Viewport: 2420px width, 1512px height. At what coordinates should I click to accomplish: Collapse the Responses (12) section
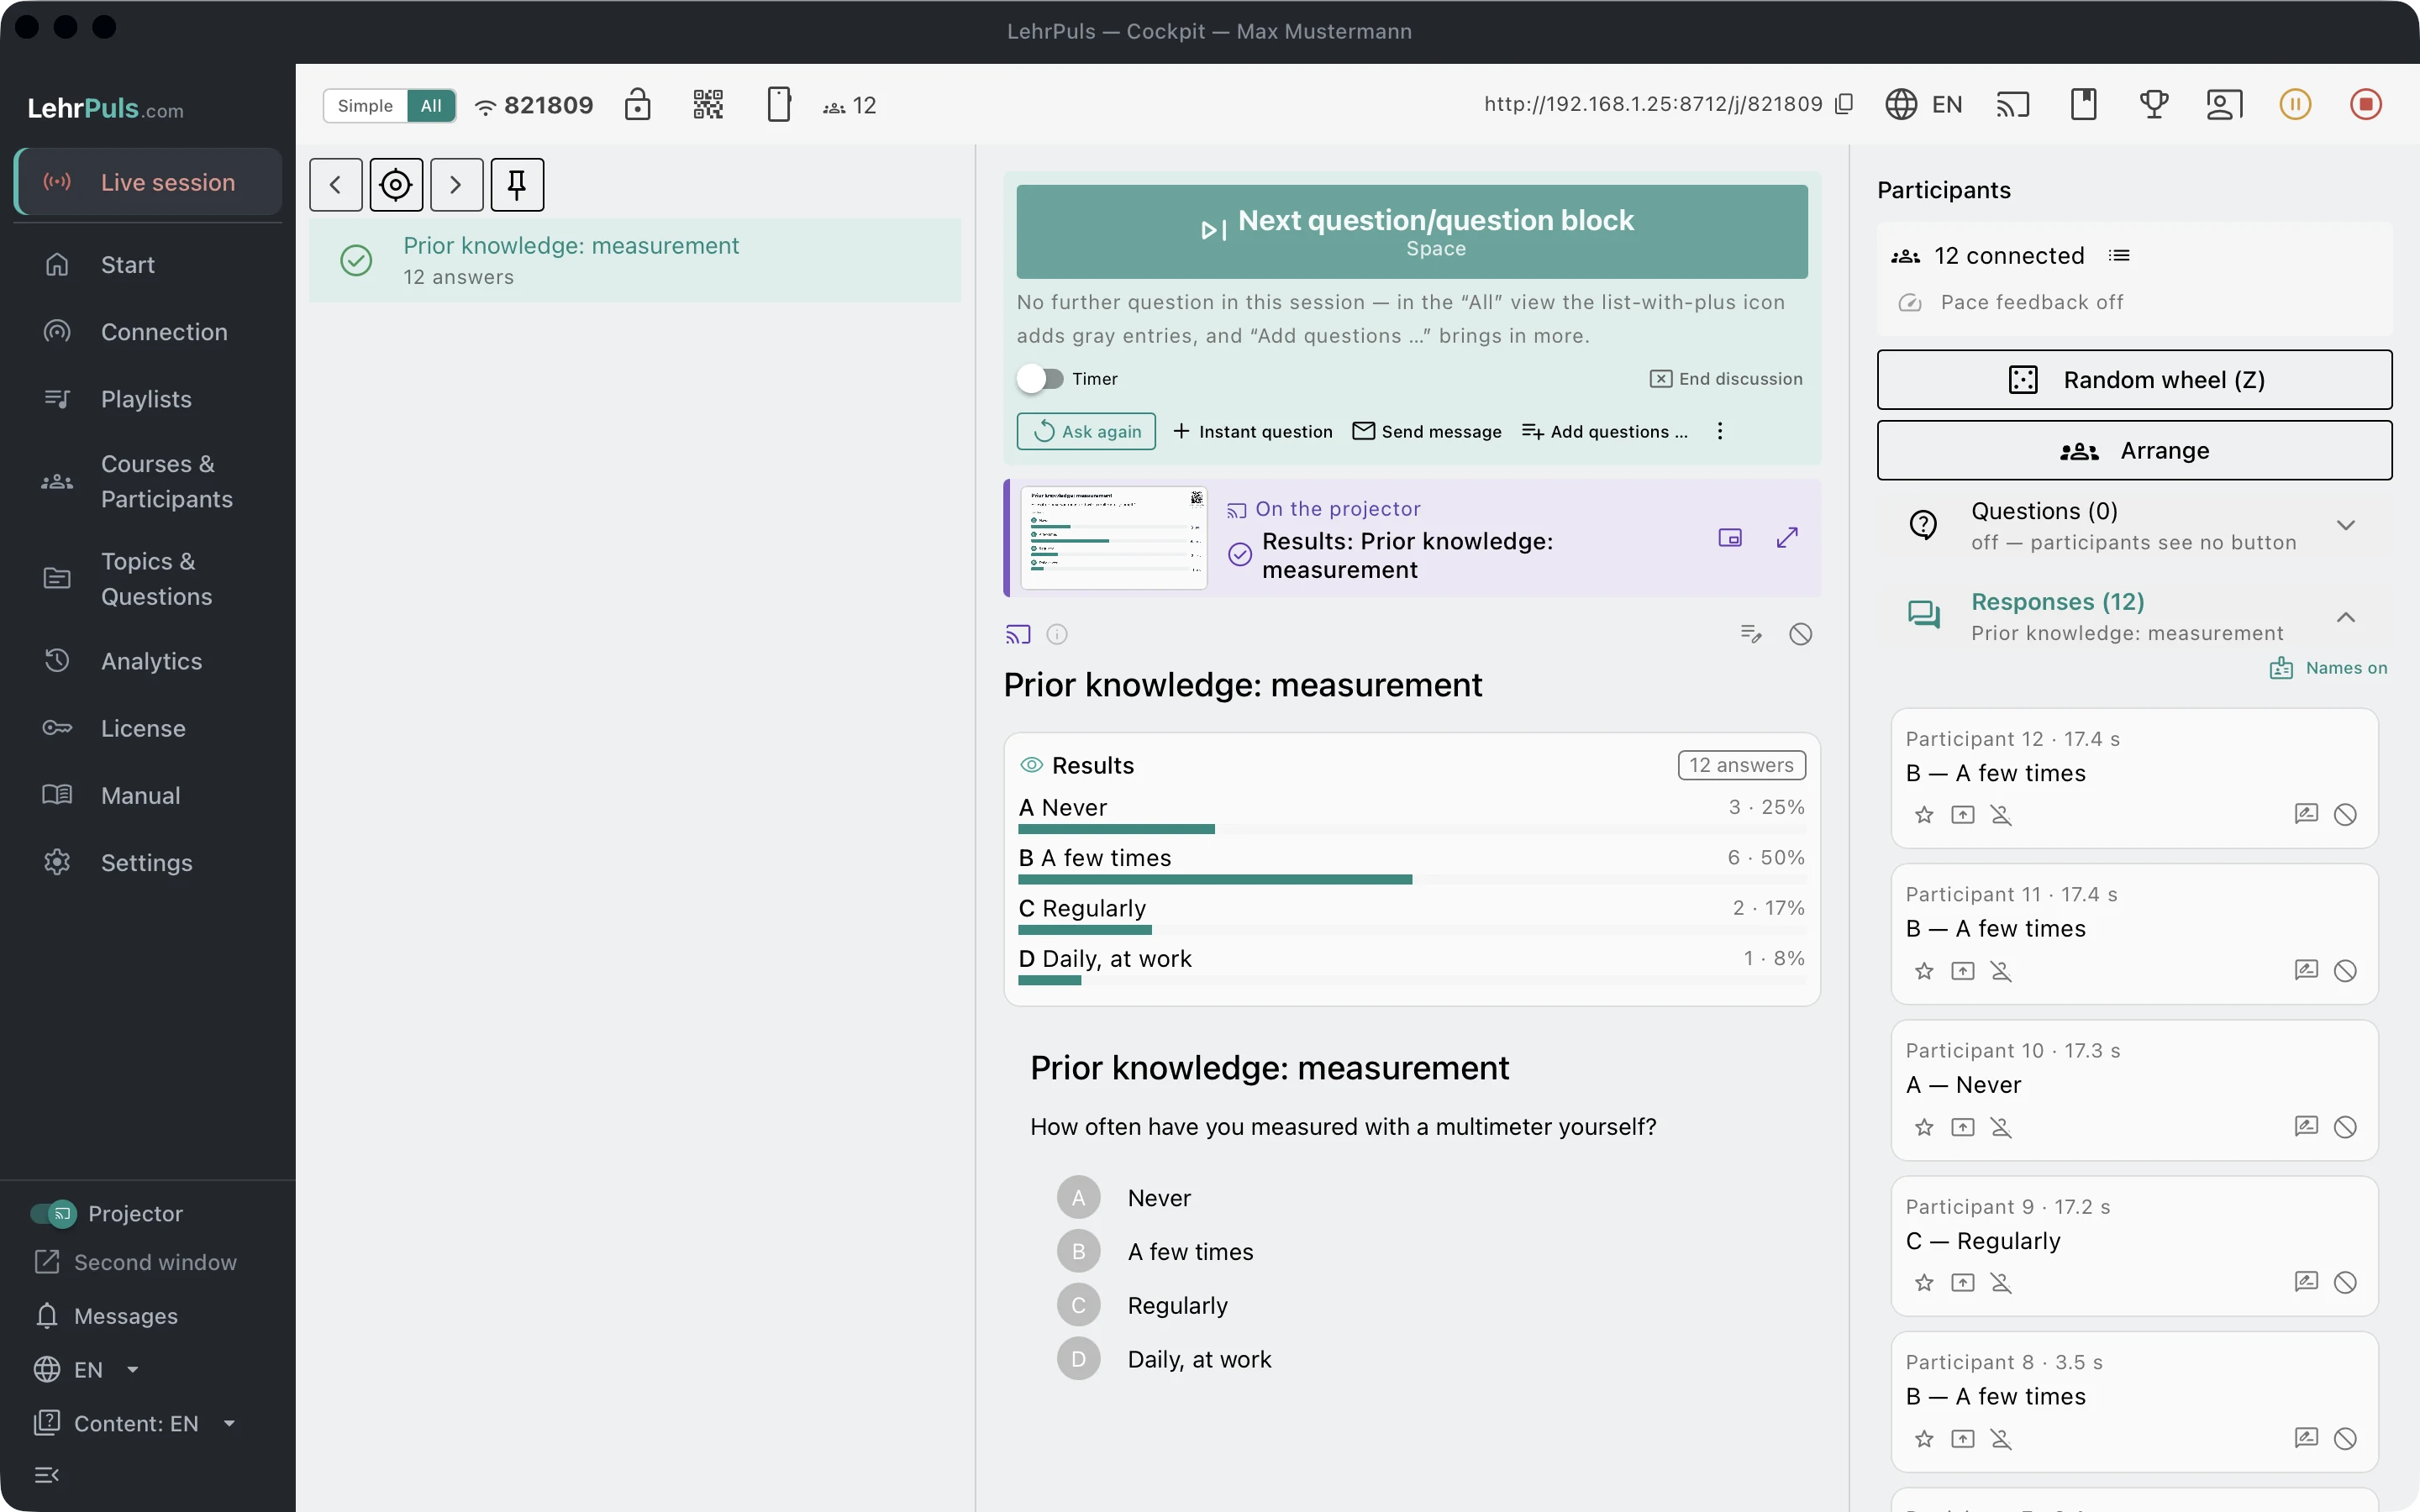(x=2345, y=617)
